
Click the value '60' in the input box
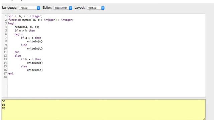pos(4,105)
